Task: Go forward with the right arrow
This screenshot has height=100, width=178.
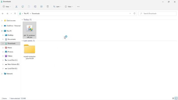Action: [7, 14]
